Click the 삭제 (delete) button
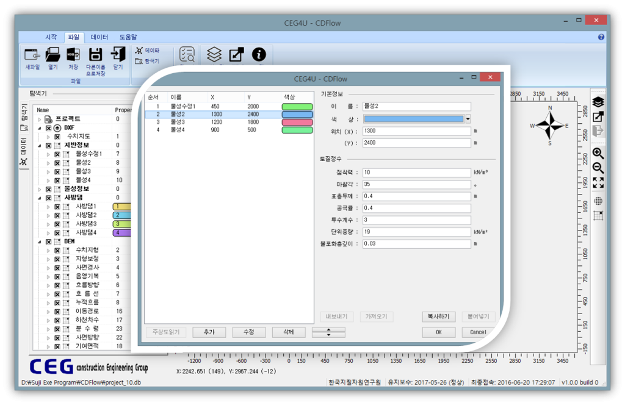The height and width of the screenshot is (405, 625). click(x=289, y=332)
